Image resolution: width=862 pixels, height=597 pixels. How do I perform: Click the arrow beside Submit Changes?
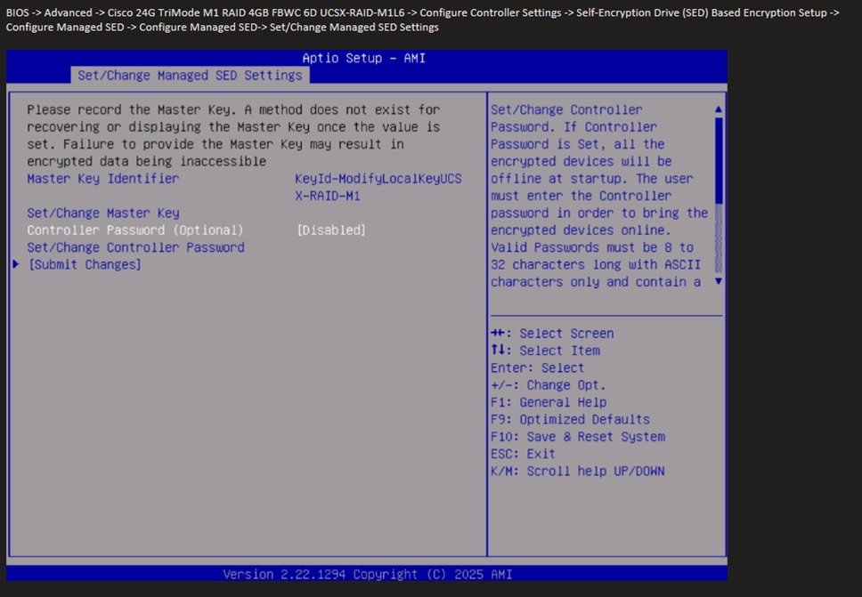click(16, 264)
